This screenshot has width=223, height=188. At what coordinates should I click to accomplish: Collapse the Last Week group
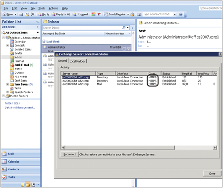pos(44,42)
